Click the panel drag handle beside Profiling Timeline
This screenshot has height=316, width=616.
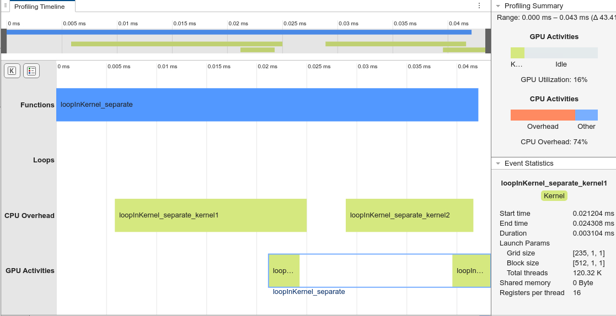(x=5, y=6)
